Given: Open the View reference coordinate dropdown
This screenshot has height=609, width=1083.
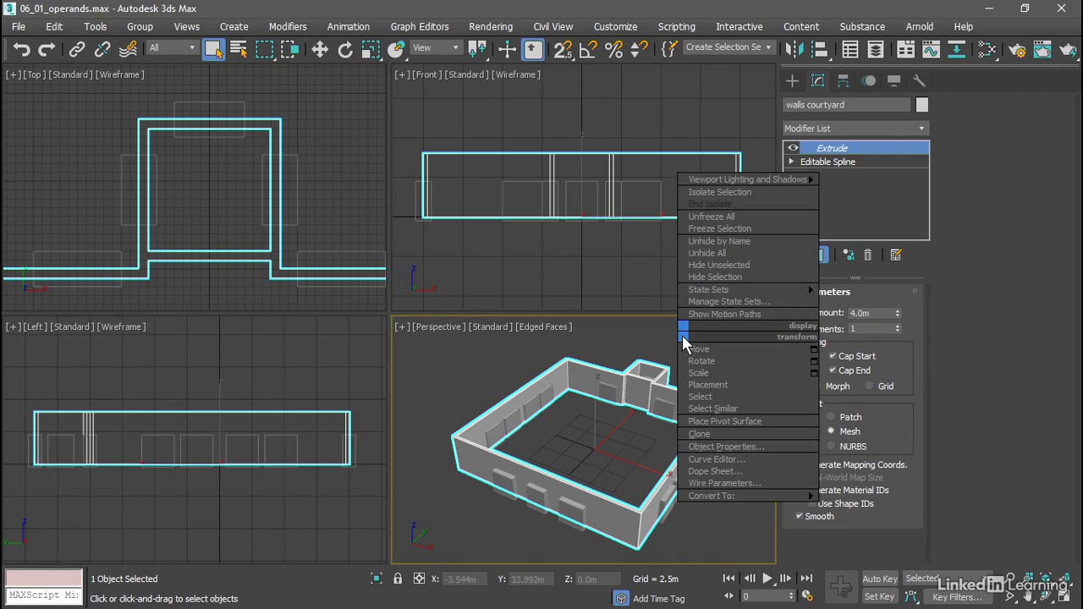Looking at the screenshot, I should pyautogui.click(x=436, y=48).
